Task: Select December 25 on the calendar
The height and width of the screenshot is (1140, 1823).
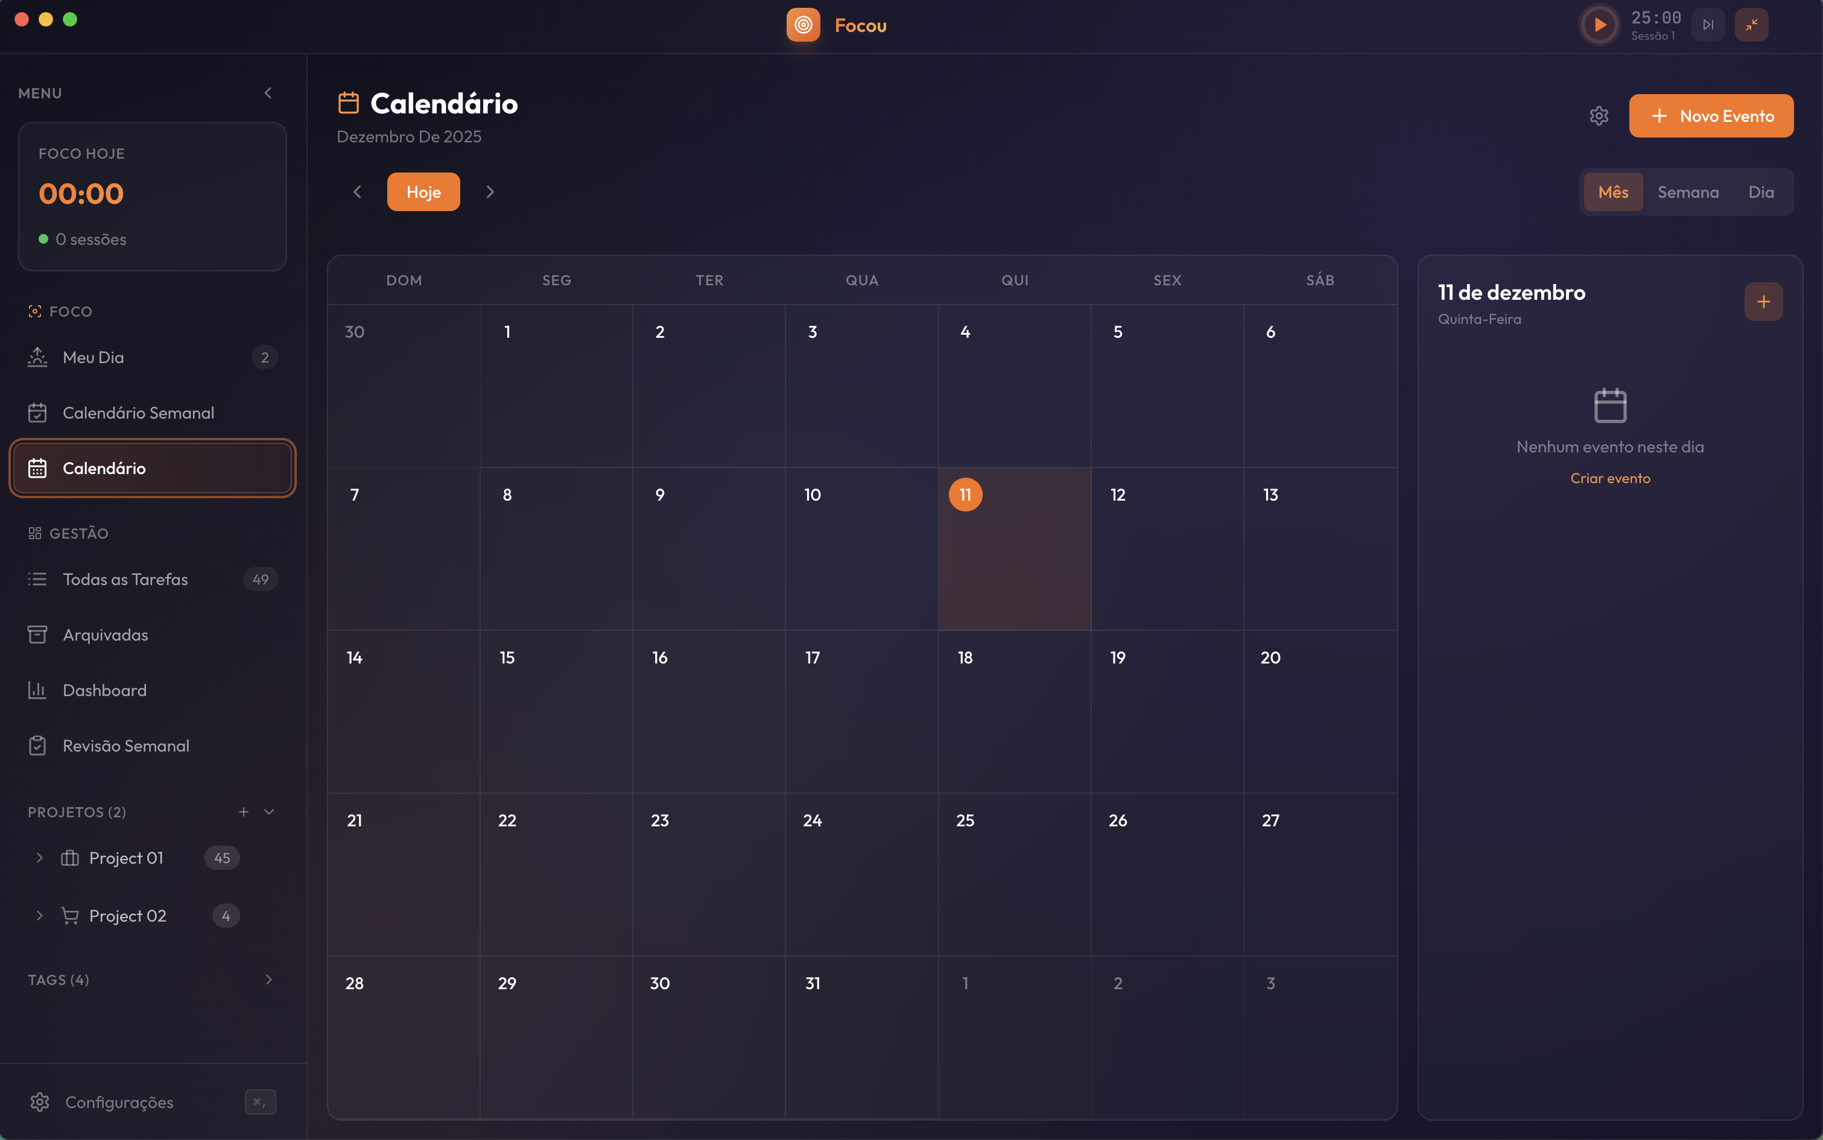Action: [1014, 875]
